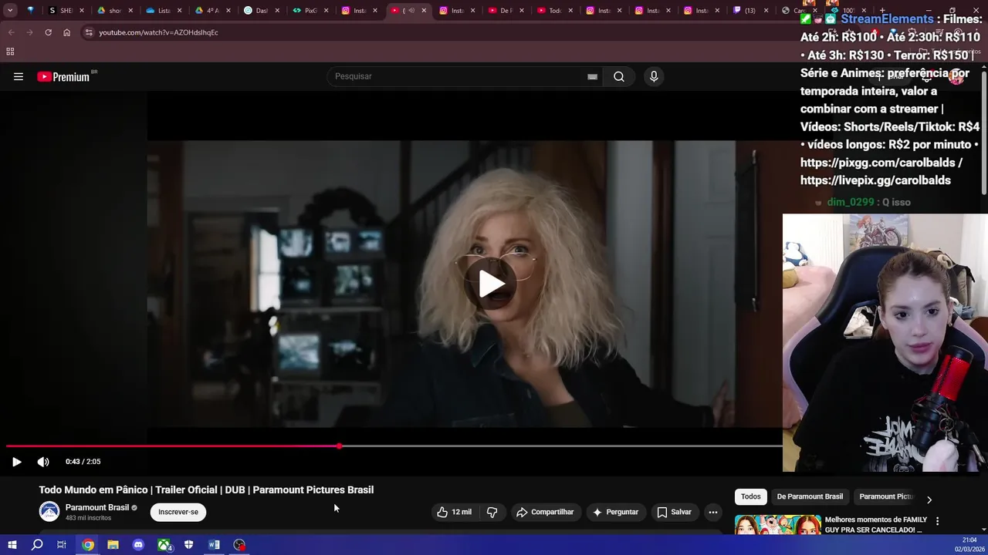Screen dimensions: 988x555
Task: Go back with browser back arrow
Action: point(11,32)
